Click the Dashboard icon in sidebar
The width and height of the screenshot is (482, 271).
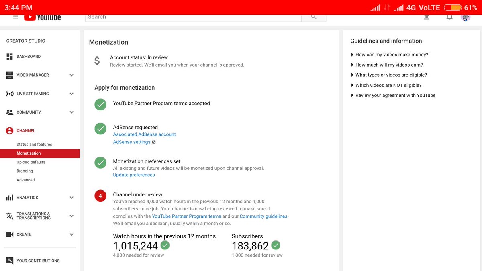10,57
